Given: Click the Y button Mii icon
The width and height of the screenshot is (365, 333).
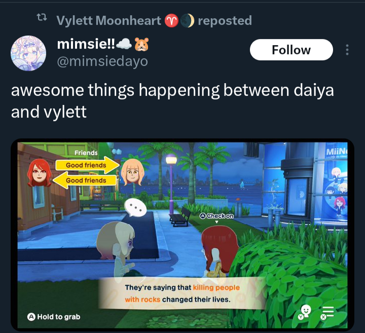Looking at the screenshot, I should [305, 312].
